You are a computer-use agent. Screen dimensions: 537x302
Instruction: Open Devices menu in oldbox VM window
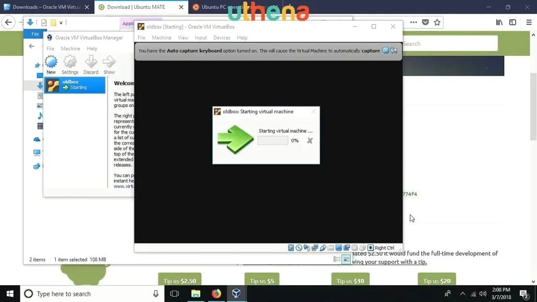[222, 38]
